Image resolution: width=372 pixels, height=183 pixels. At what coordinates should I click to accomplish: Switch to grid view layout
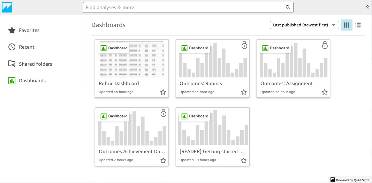click(347, 25)
